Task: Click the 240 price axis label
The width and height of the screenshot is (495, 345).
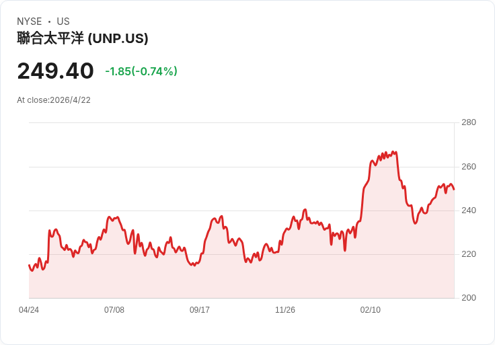Action: pyautogui.click(x=469, y=210)
